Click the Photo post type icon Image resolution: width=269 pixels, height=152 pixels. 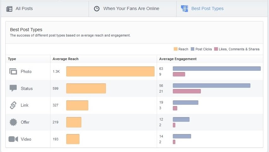[x=13, y=71]
